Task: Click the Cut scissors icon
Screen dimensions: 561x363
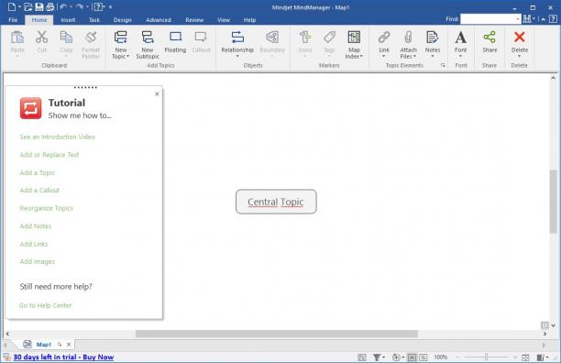Action: coord(42,38)
